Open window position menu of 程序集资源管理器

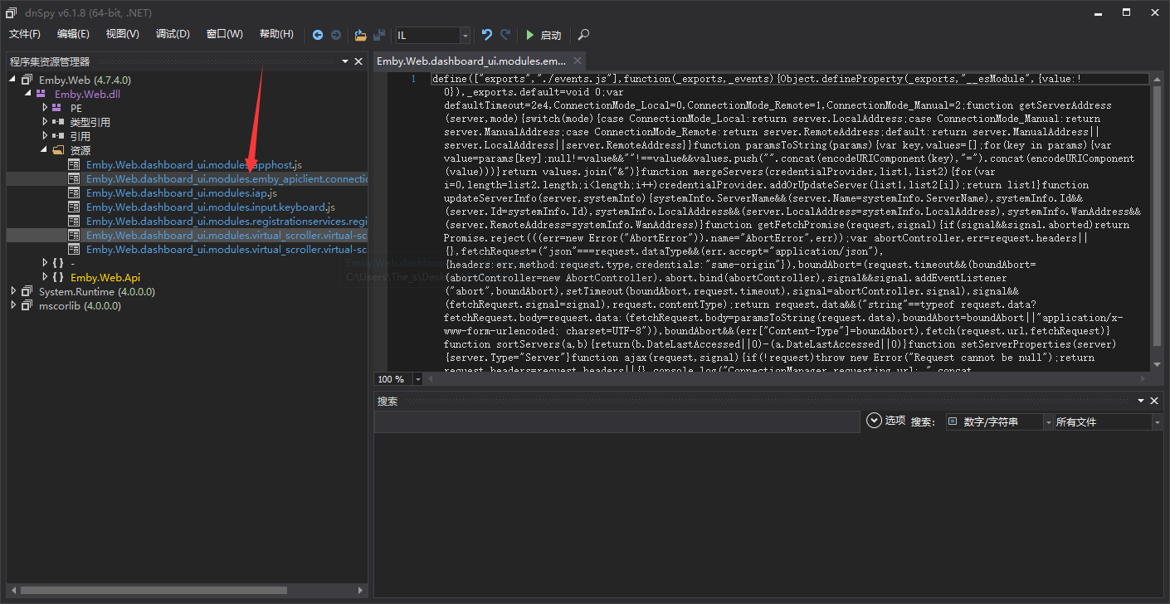(x=345, y=61)
